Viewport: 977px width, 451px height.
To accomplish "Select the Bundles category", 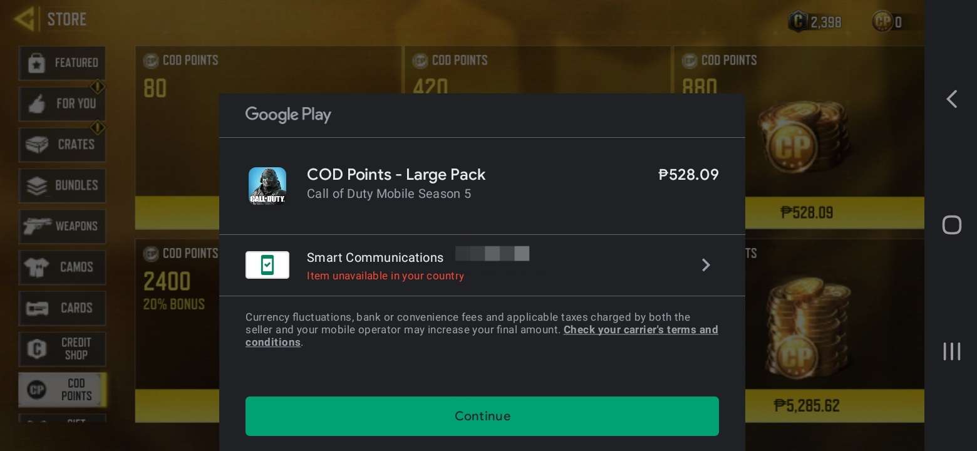I will click(x=62, y=185).
